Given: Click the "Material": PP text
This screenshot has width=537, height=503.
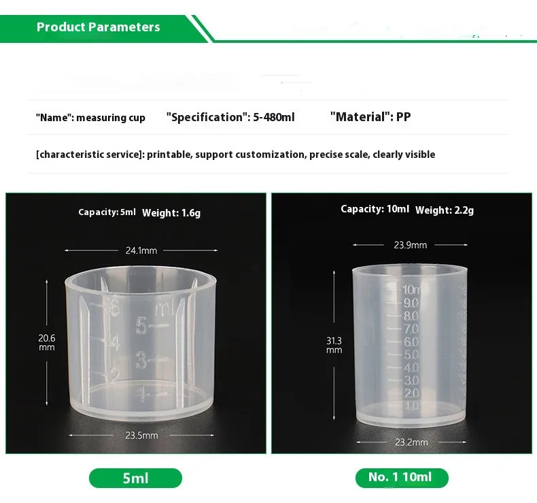Looking at the screenshot, I should click(x=370, y=117).
